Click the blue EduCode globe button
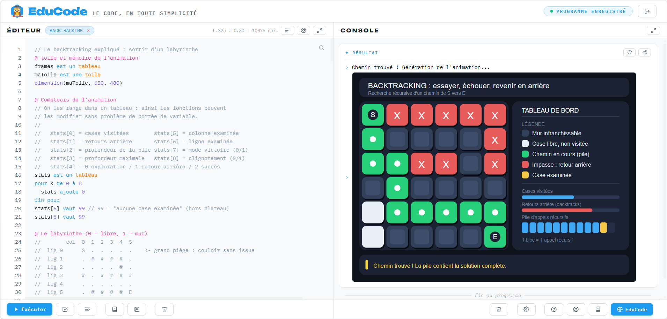The image size is (667, 319). (632, 309)
